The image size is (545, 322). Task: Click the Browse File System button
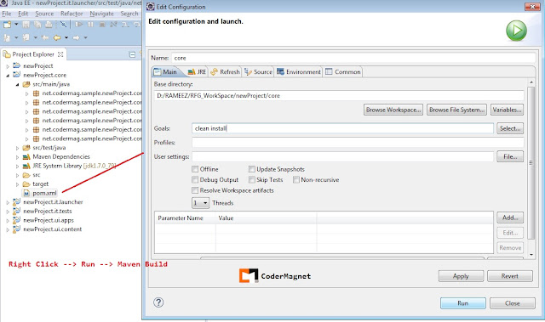coord(456,110)
